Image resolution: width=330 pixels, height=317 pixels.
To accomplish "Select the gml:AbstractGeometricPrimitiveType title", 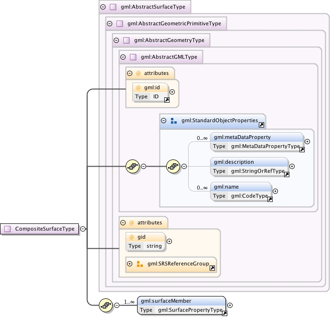I will tap(174, 23).
